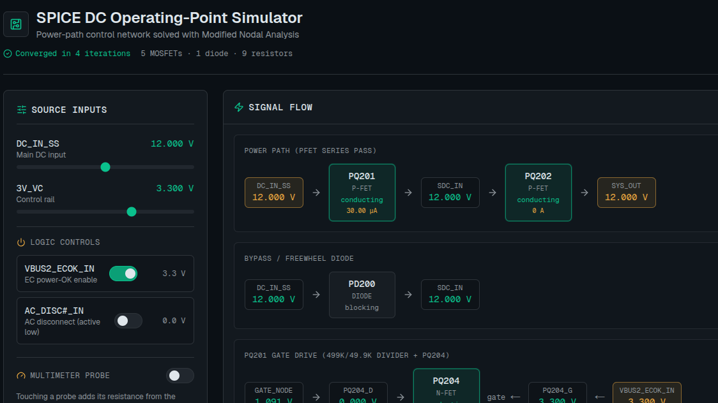The height and width of the screenshot is (403, 718).
Task: Select the PQ201 P-FET node box
Action: pos(362,193)
